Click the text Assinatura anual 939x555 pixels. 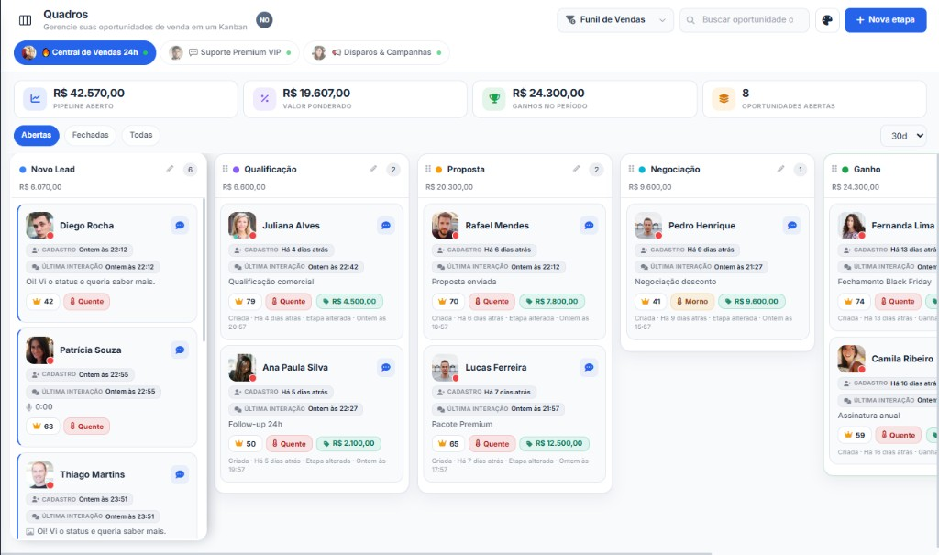click(x=868, y=416)
